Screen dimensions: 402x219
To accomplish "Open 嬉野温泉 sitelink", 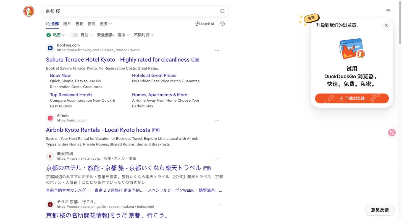I will pyautogui.click(x=207, y=190).
